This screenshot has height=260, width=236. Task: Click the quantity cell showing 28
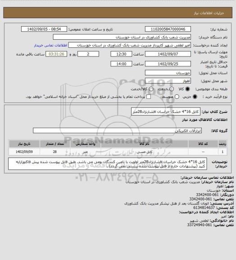point(55,152)
